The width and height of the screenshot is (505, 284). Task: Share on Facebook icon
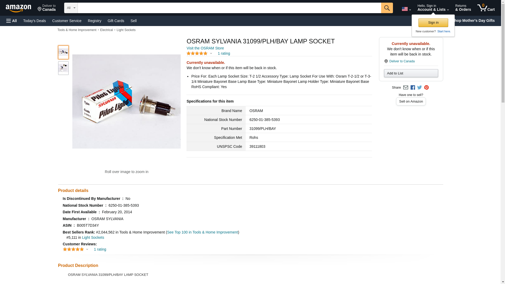pyautogui.click(x=413, y=88)
